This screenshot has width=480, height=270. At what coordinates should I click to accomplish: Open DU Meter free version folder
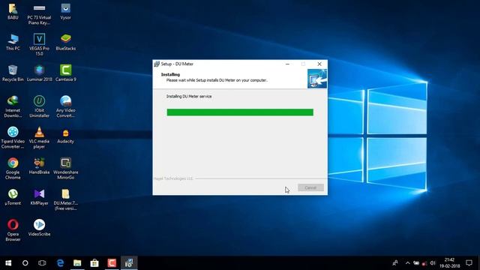(x=65, y=199)
